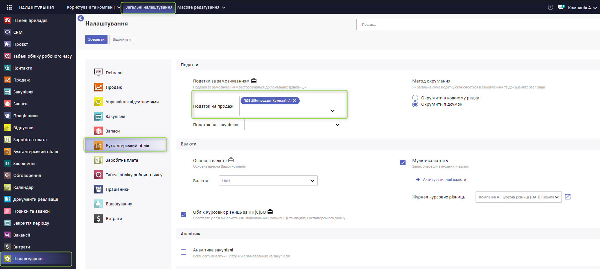Open Журнал курсових різниць dropdown
Image resolution: width=600 pixels, height=269 pixels.
pos(518,197)
